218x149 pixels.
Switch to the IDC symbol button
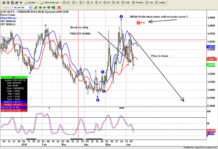tap(66, 2)
